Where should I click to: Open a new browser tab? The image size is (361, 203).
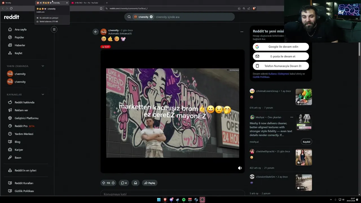pos(107,3)
